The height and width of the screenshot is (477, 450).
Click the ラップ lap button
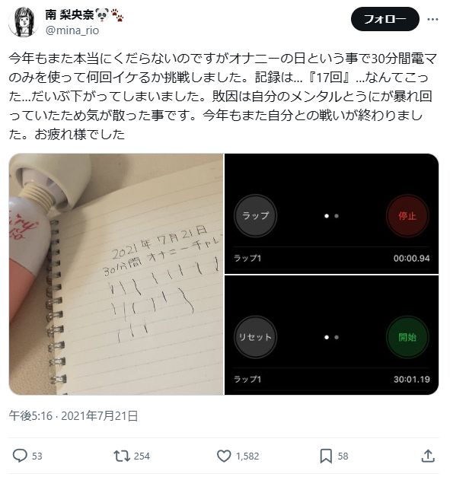[x=255, y=216]
